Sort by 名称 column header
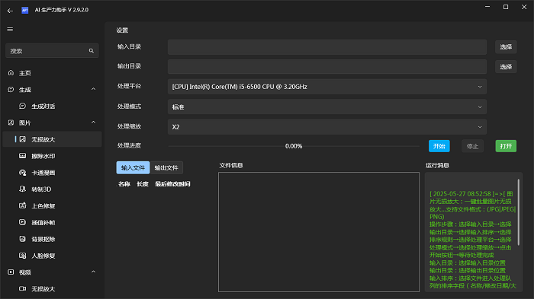Image resolution: width=534 pixels, height=299 pixels. 124,184
